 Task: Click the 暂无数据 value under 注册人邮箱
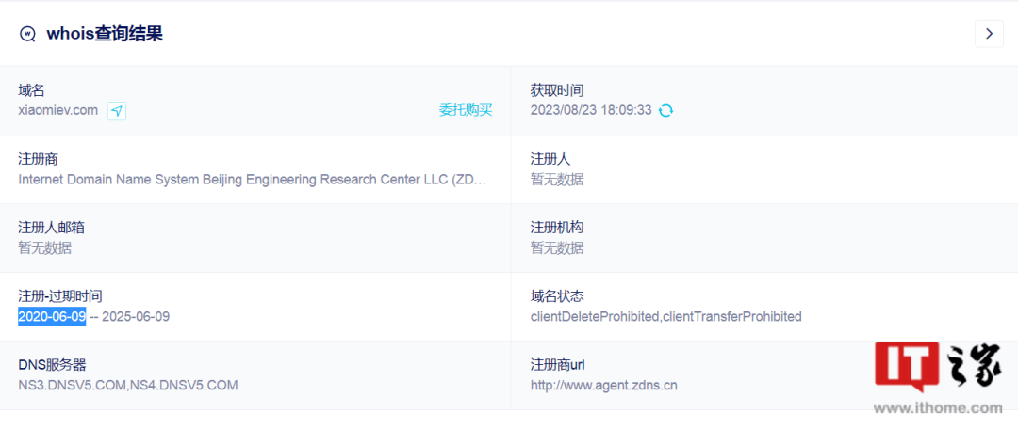[x=45, y=247]
